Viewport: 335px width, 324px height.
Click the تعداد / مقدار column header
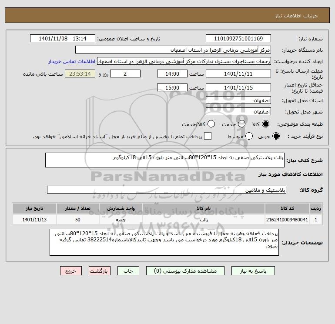tap(78, 208)
